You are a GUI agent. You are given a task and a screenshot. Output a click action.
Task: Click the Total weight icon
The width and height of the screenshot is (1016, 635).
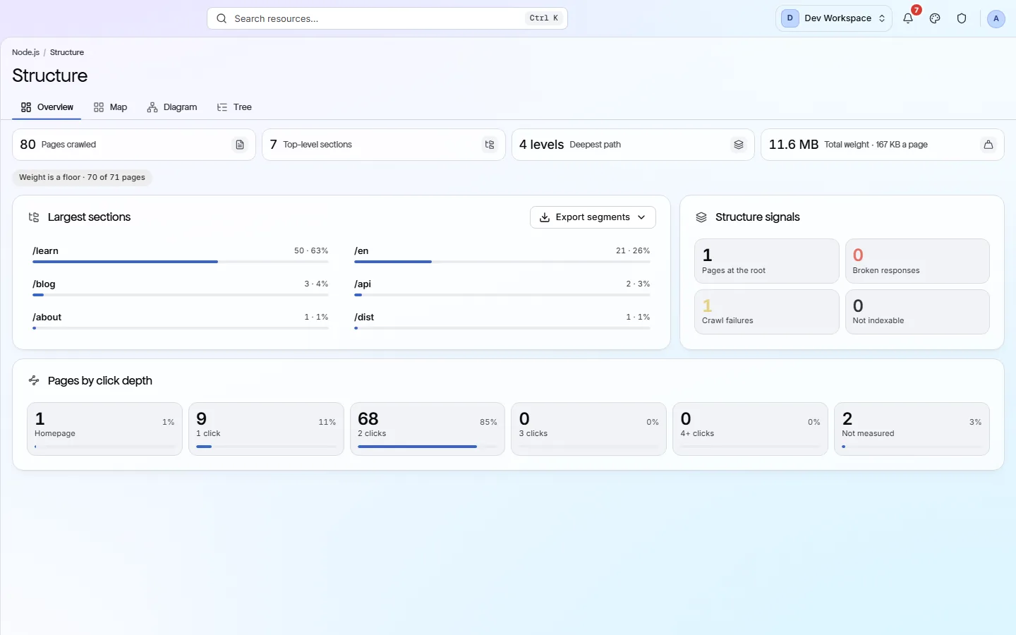point(988,145)
